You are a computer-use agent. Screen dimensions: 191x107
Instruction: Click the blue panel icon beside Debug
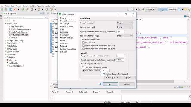(x=179, y=10)
